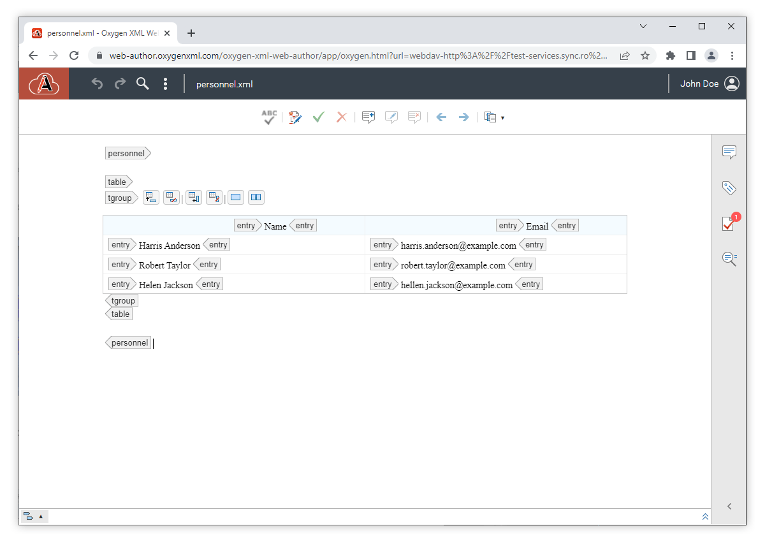Open breadcrumb toggle at bottom left

34,516
